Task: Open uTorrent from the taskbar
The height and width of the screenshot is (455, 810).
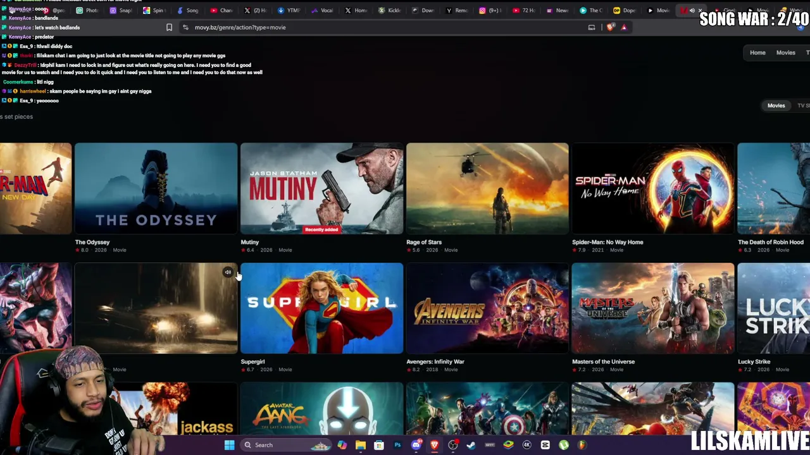Action: pos(564,445)
